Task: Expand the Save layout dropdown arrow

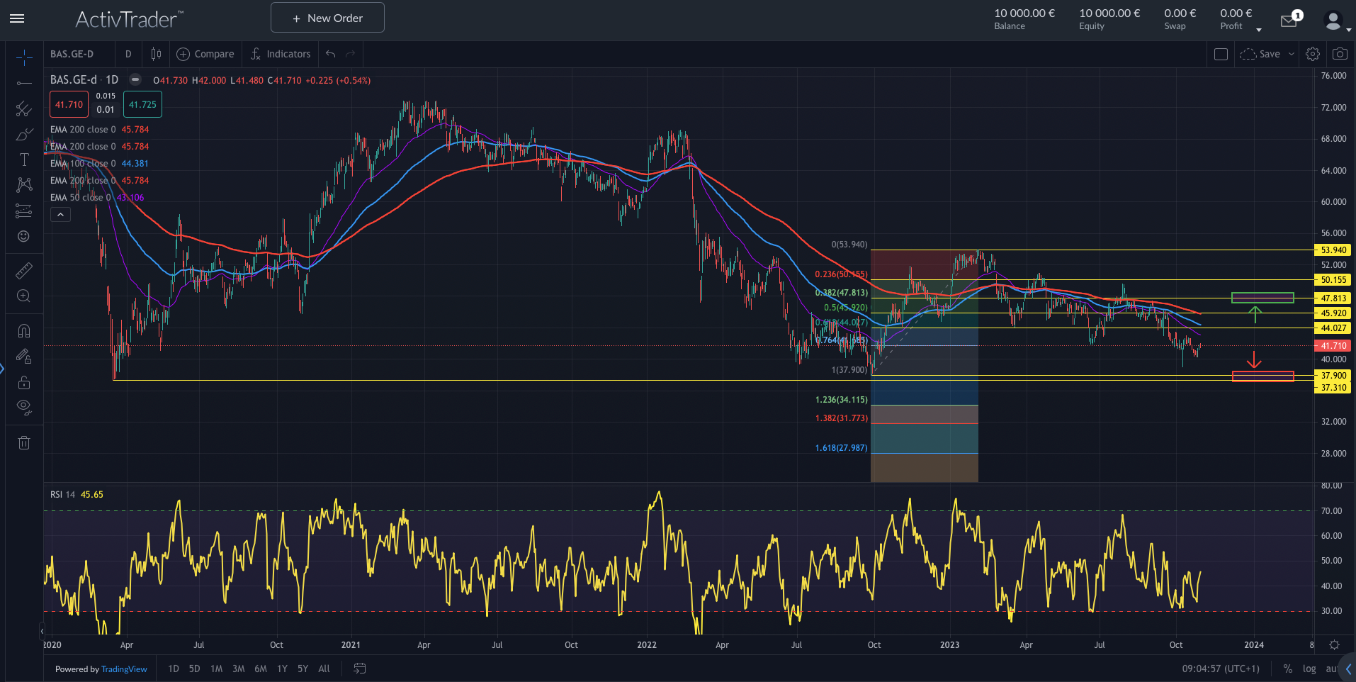Action: click(1292, 54)
